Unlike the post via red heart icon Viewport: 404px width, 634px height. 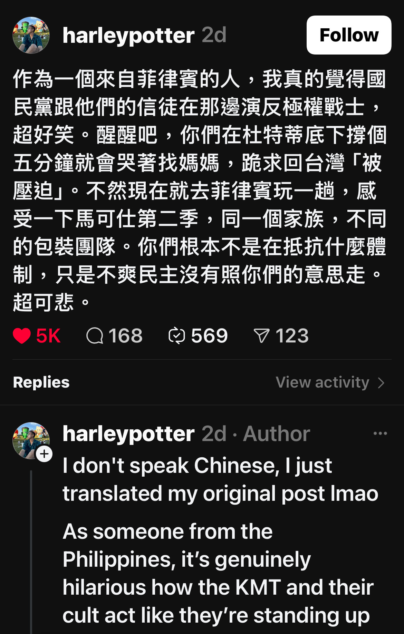tap(22, 336)
